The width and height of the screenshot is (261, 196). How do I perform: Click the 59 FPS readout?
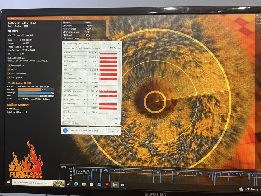click(13, 31)
